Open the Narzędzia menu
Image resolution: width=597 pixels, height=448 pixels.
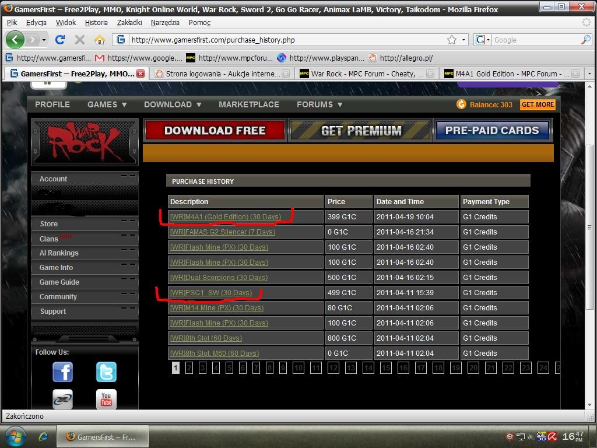(165, 23)
